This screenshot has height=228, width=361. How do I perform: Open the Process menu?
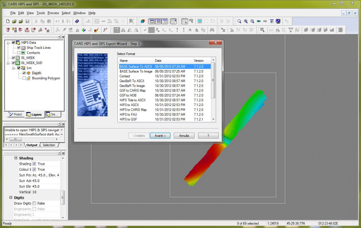(x=53, y=13)
